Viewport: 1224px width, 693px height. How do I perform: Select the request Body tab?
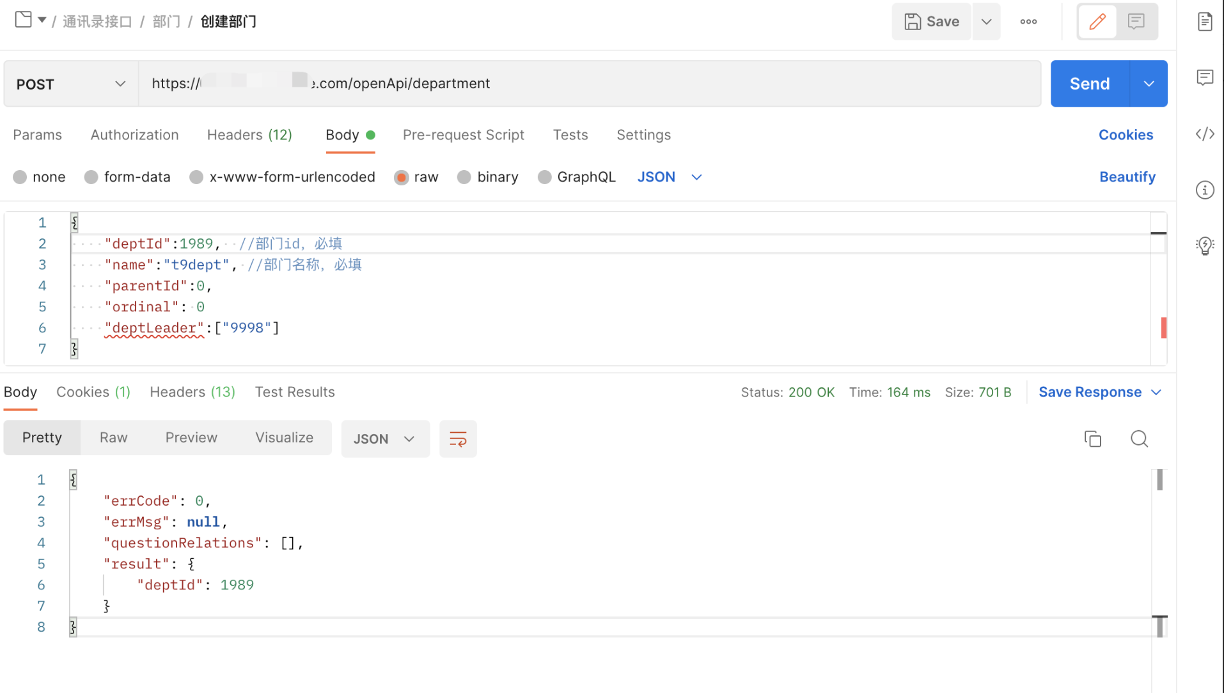(x=350, y=135)
